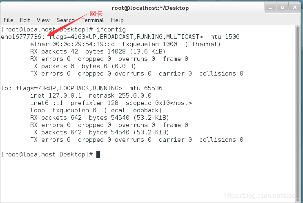Image resolution: width=303 pixels, height=203 pixels.
Task: Click the flags=4163 text for eno16777736
Action: tap(67, 37)
